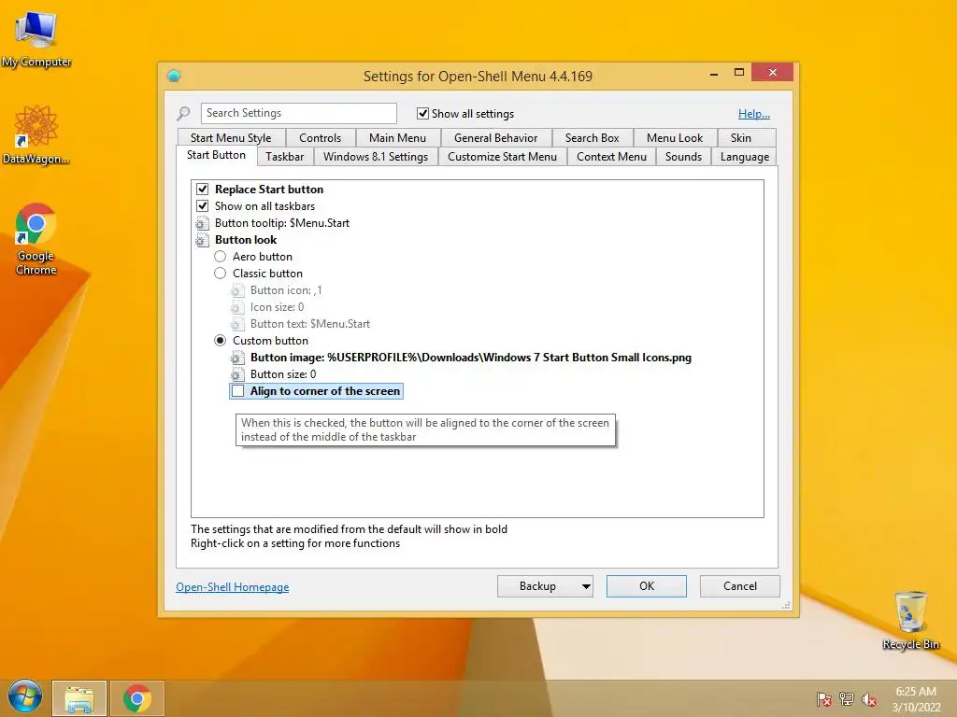Uncheck Replace Start button
The width and height of the screenshot is (957, 717).
(203, 189)
